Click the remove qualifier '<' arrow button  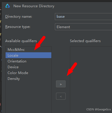61,96
